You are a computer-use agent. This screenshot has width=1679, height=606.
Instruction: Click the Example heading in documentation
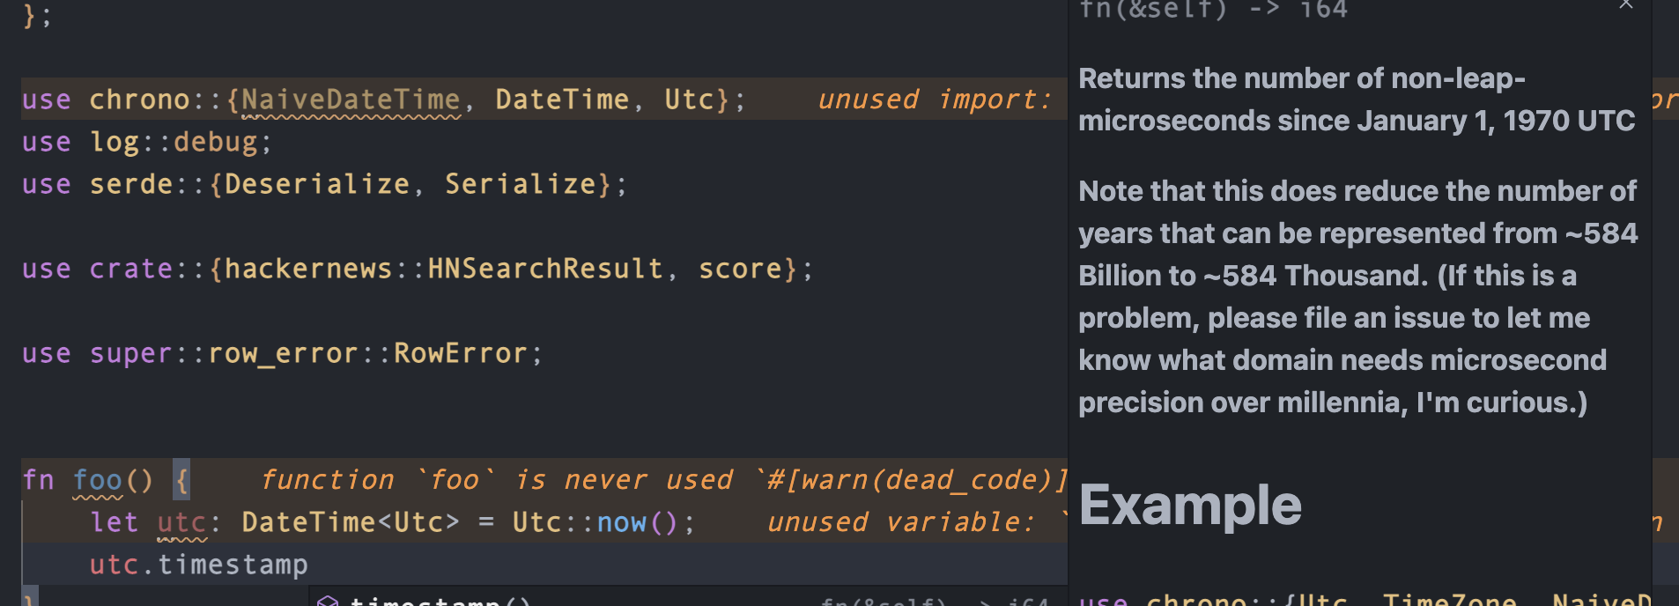pos(1189,505)
